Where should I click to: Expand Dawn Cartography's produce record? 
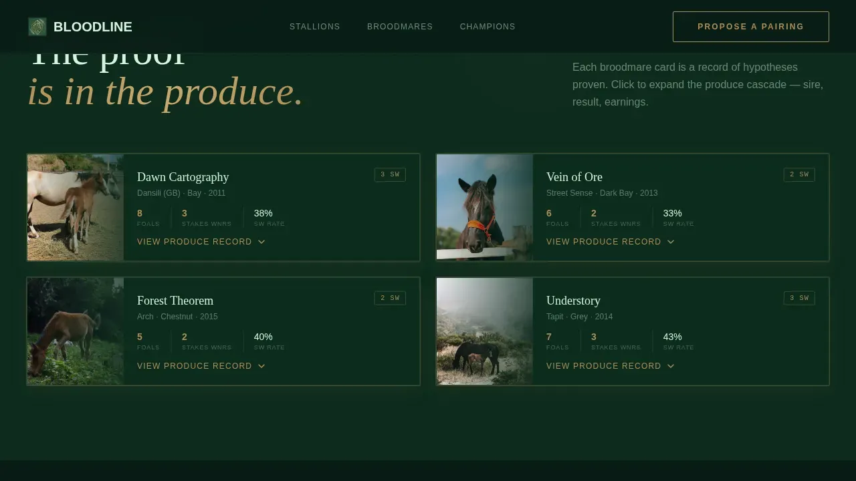pyautogui.click(x=201, y=242)
